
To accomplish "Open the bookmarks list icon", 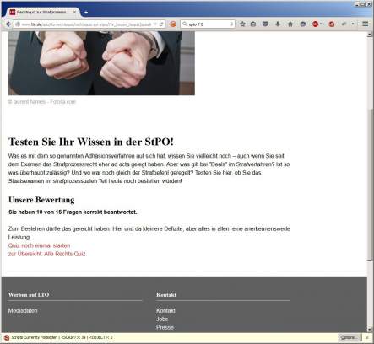I will tap(253, 24).
